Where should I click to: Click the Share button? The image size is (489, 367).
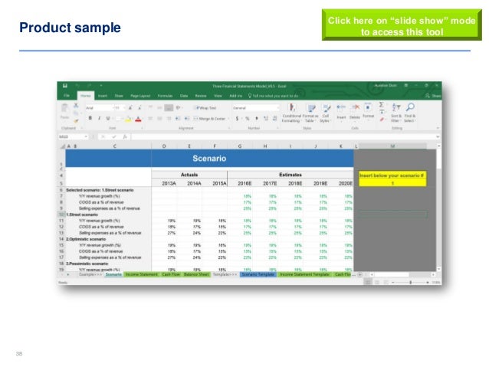click(x=434, y=96)
